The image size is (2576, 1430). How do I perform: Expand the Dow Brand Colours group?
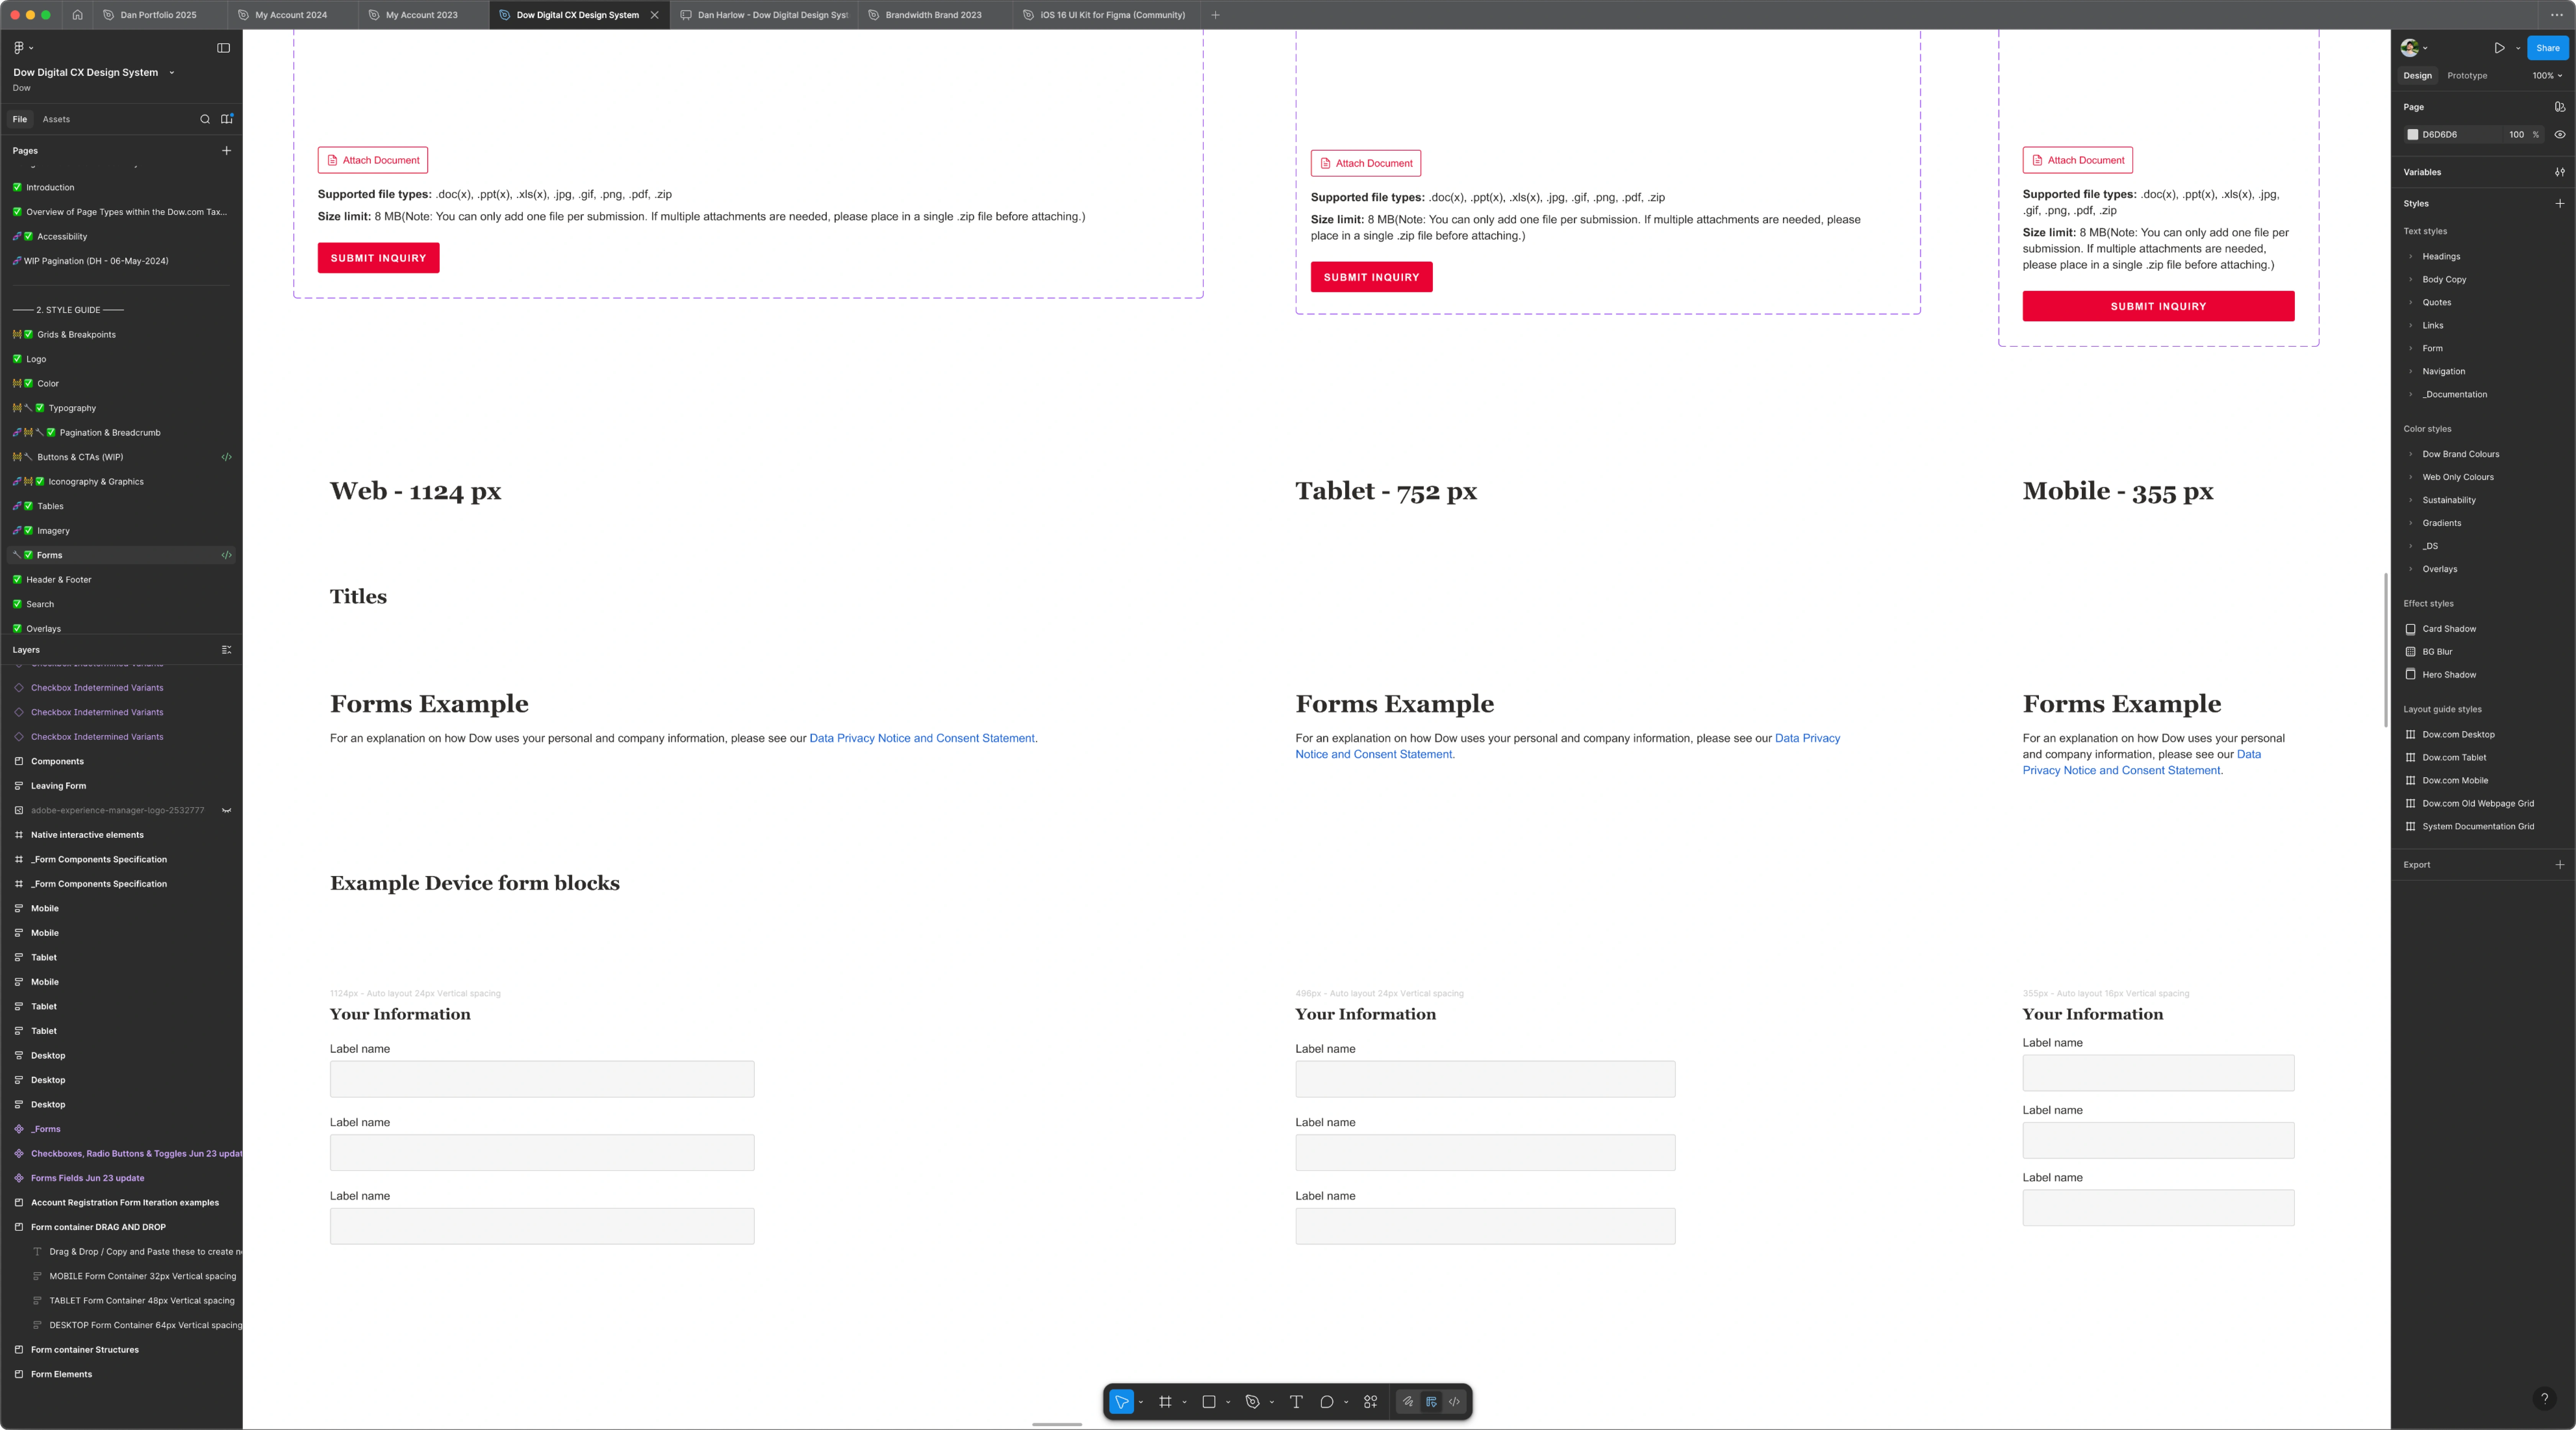[x=2411, y=453]
